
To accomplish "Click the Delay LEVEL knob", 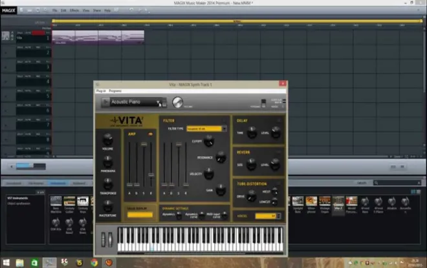I will [276, 132].
